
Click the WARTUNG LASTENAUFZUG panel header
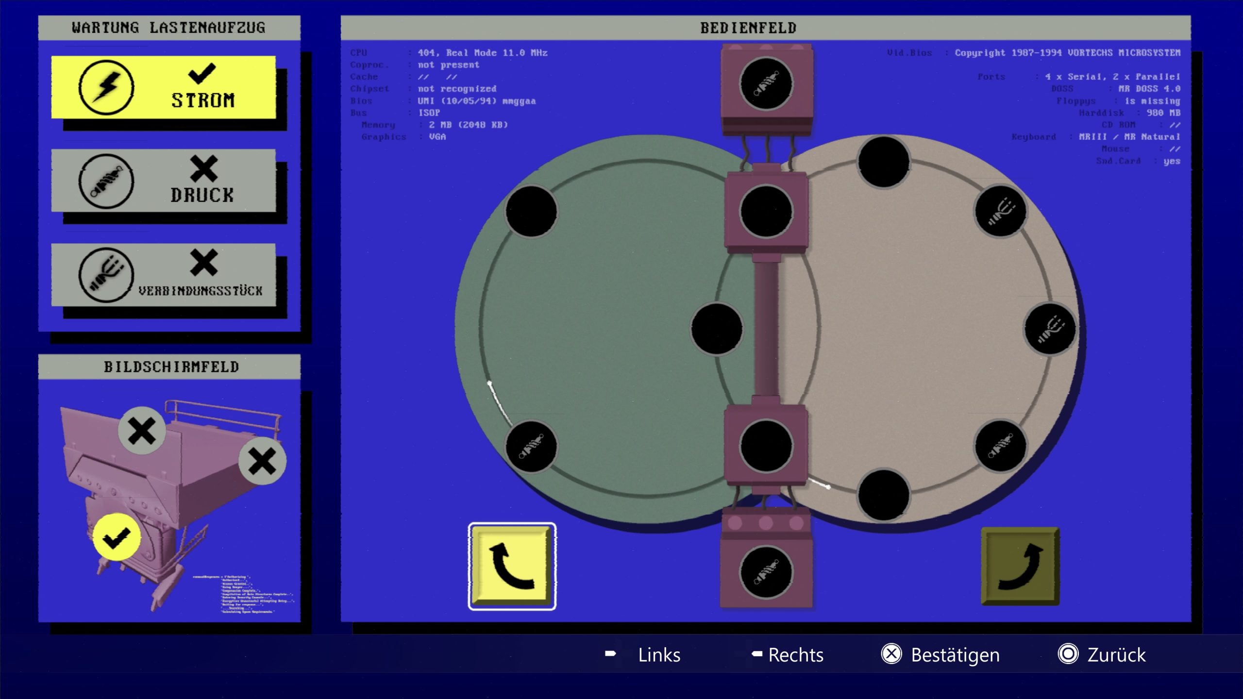(x=169, y=28)
